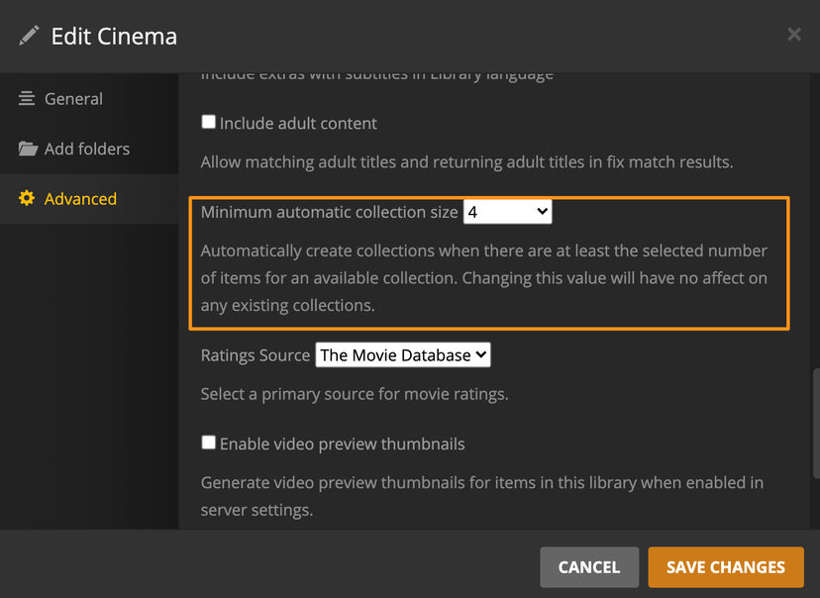Expand the Ratings Source dropdown
Image resolution: width=820 pixels, height=598 pixels.
coord(402,354)
